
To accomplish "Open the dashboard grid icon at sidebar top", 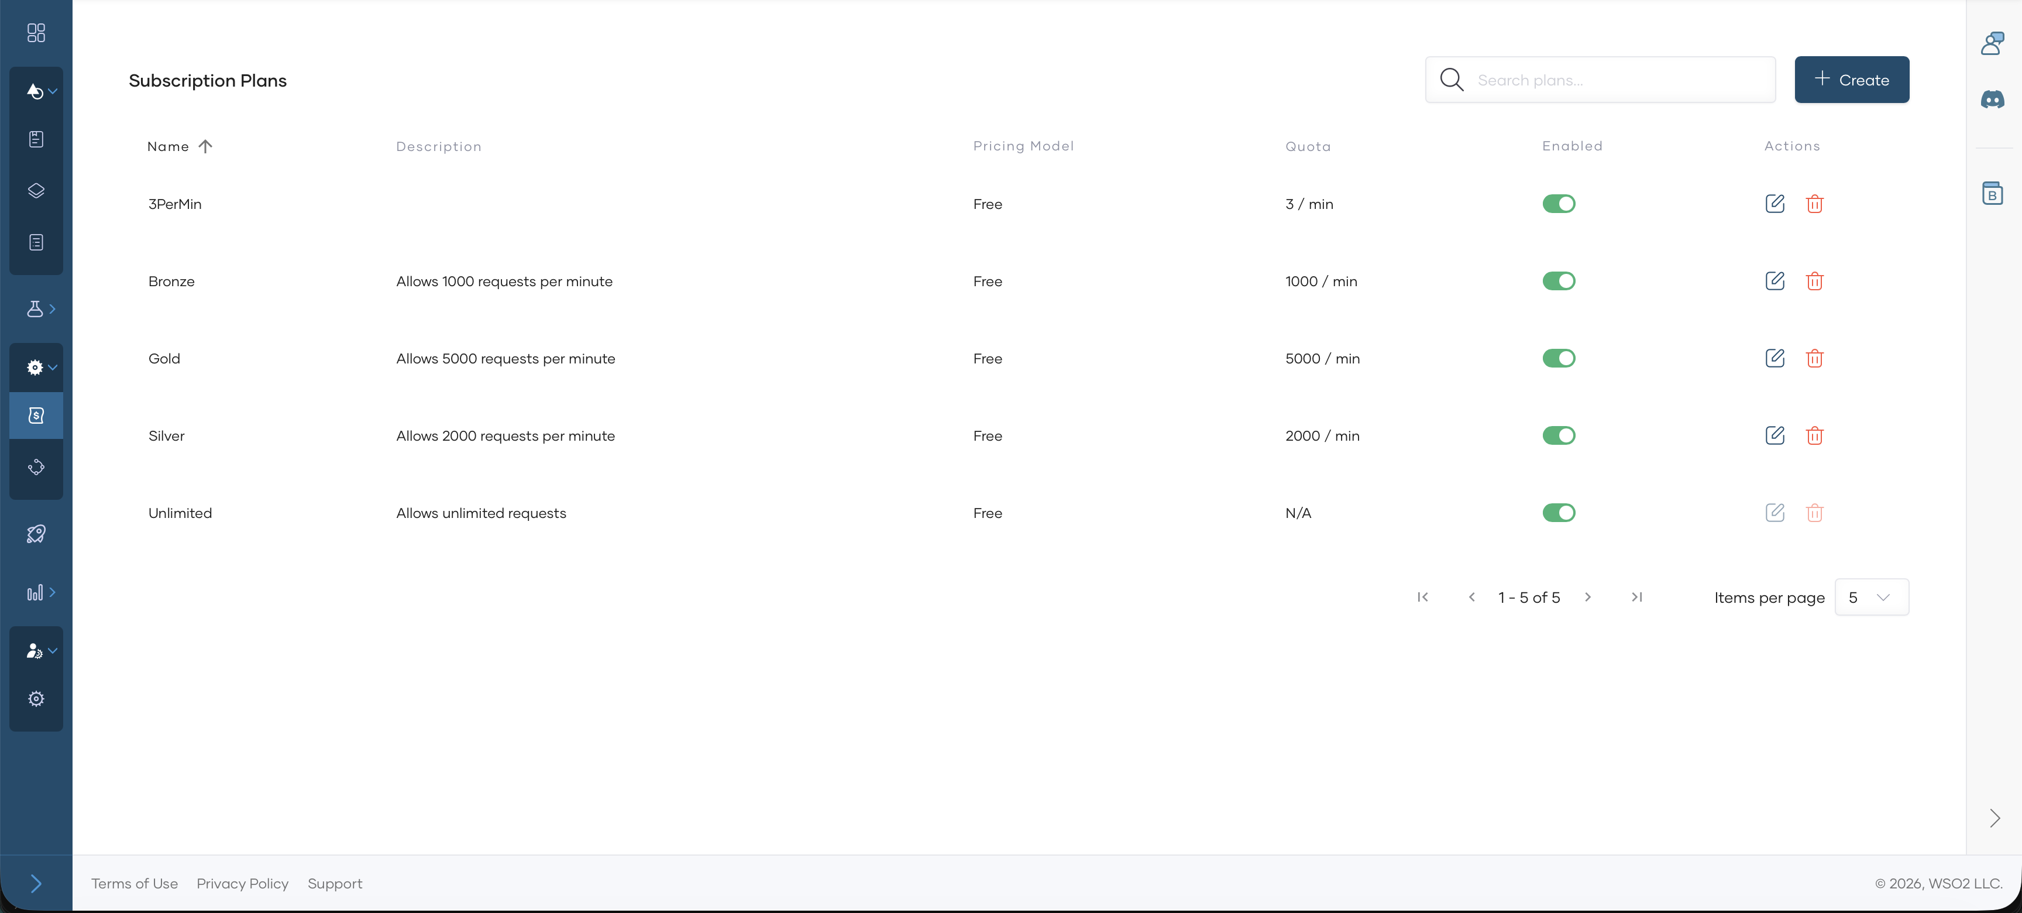I will (x=35, y=33).
